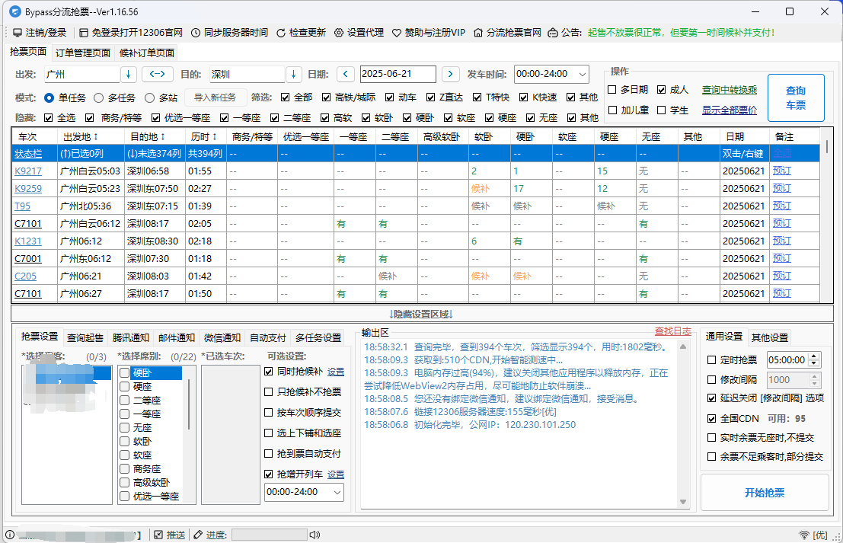Viewport: 843px width, 543px height.
Task: Click the 输出区 log scrollbar
Action: click(683, 424)
